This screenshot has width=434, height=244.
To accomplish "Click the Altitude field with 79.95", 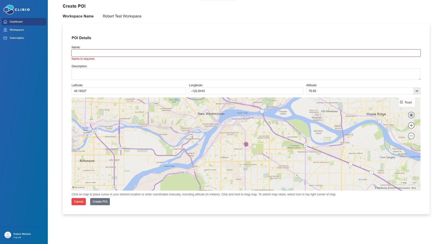I will click(360, 91).
